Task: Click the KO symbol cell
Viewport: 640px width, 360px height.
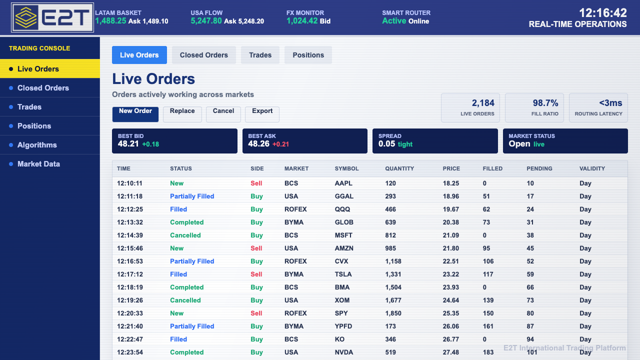Action: pyautogui.click(x=339, y=339)
